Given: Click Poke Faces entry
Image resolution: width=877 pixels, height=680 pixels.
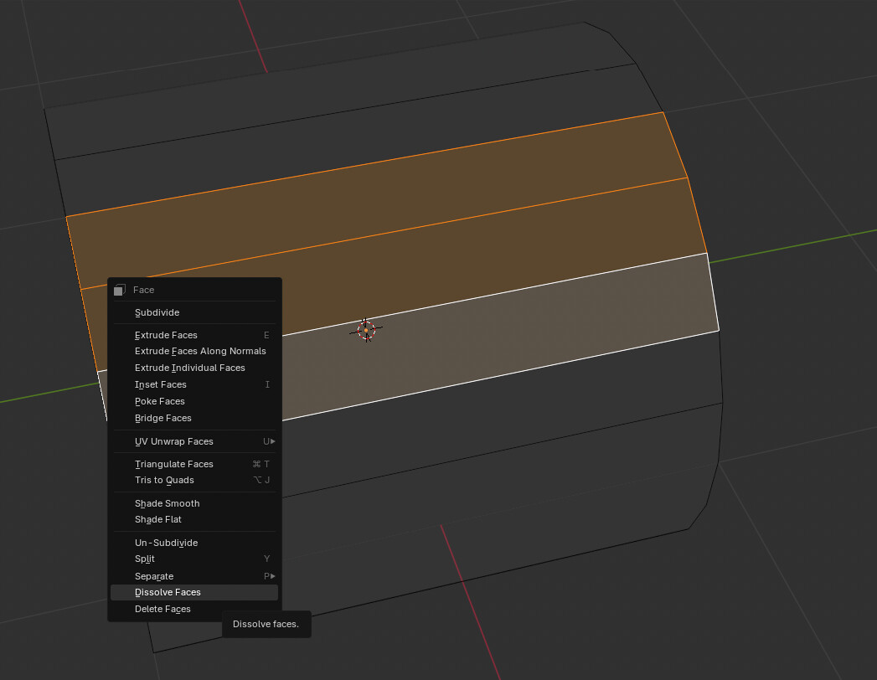Looking at the screenshot, I should [x=194, y=401].
